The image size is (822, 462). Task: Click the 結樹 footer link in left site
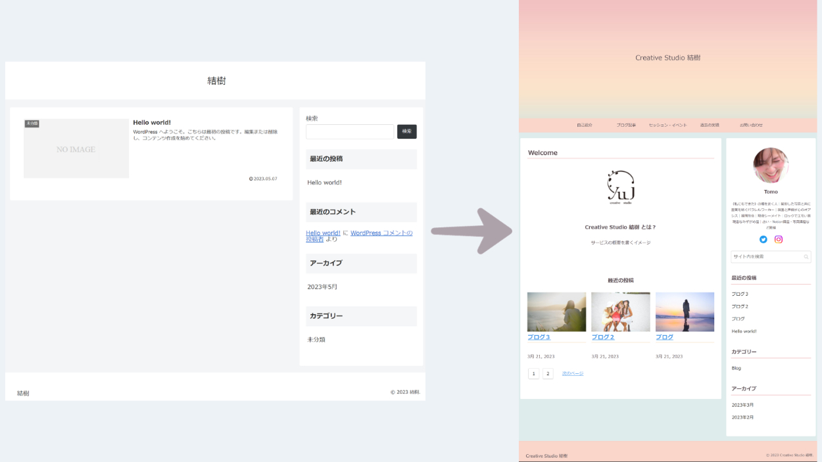[x=23, y=393]
